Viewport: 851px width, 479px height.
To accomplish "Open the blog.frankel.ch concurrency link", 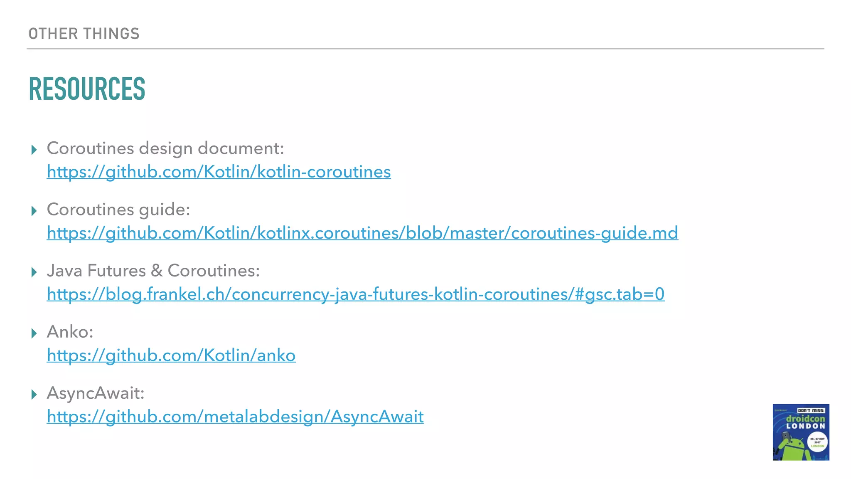I will (355, 294).
